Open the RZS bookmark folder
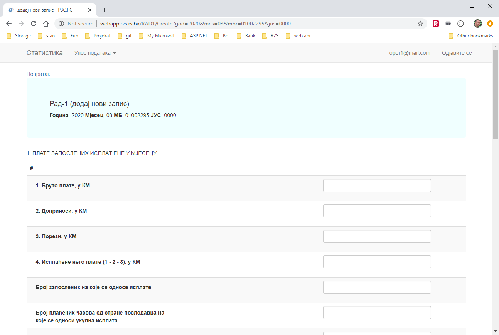 click(270, 36)
